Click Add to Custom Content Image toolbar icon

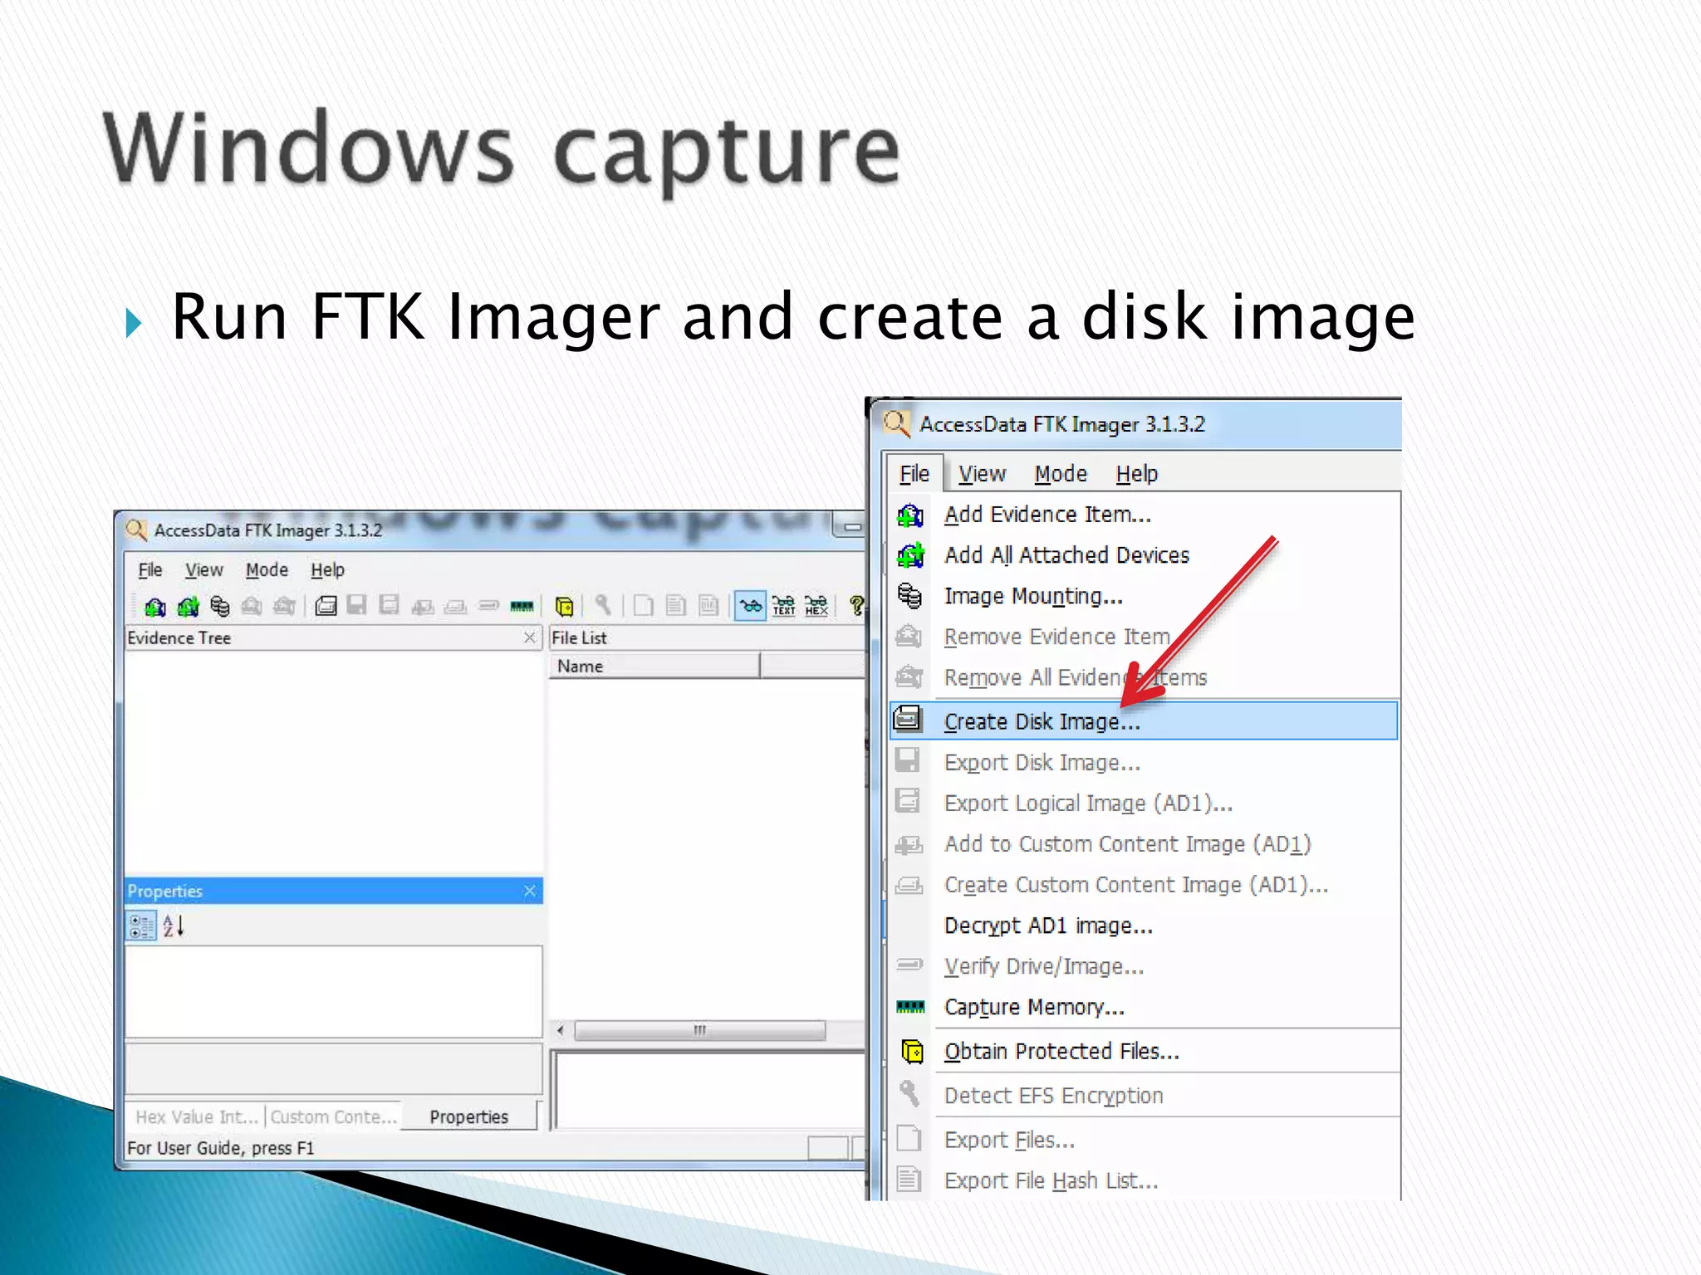423,607
